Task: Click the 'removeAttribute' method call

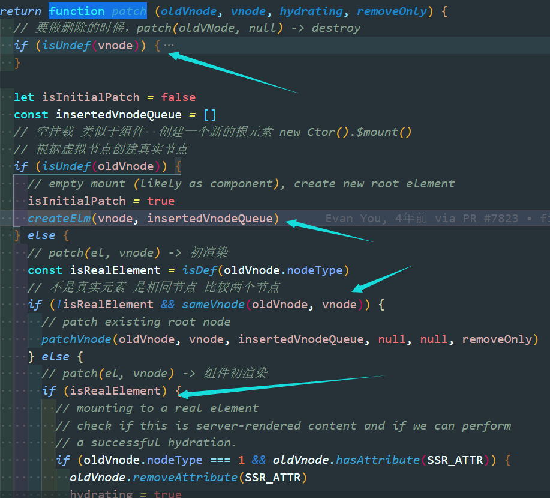Action: (x=185, y=478)
